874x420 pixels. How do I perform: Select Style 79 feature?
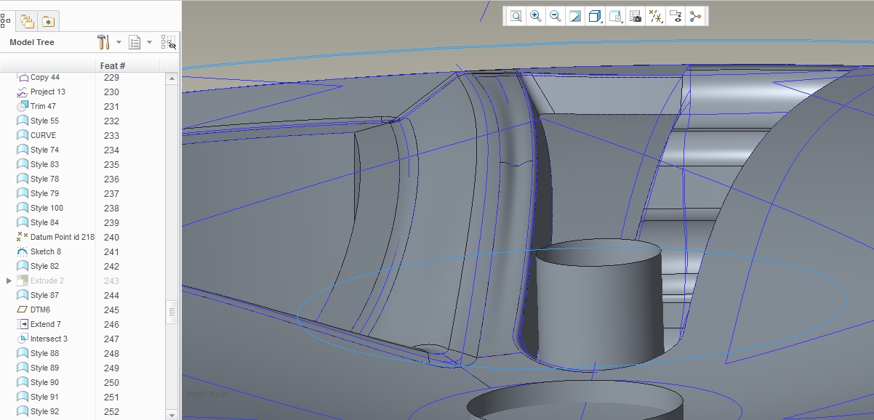(44, 193)
